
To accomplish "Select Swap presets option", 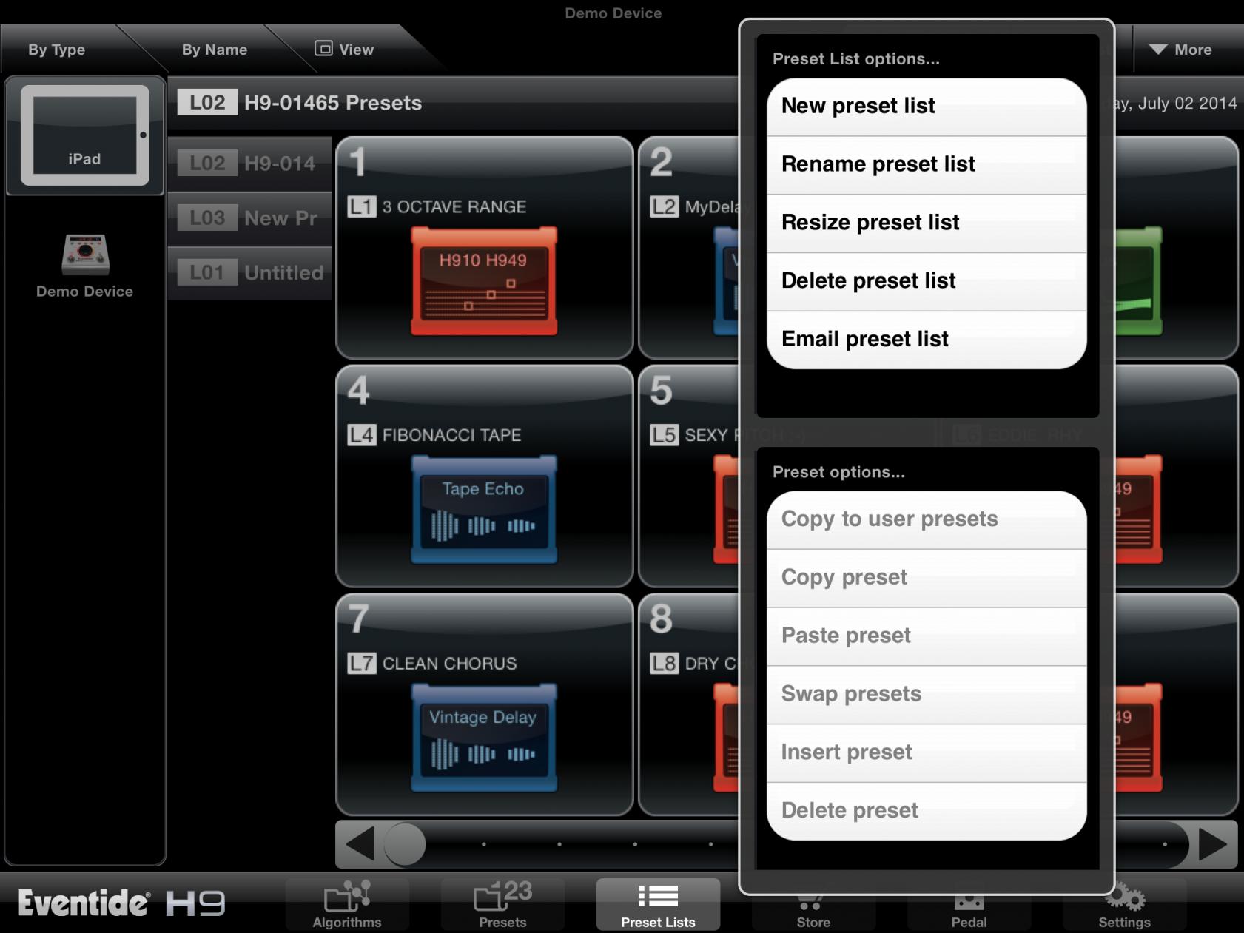I will pyautogui.click(x=927, y=695).
